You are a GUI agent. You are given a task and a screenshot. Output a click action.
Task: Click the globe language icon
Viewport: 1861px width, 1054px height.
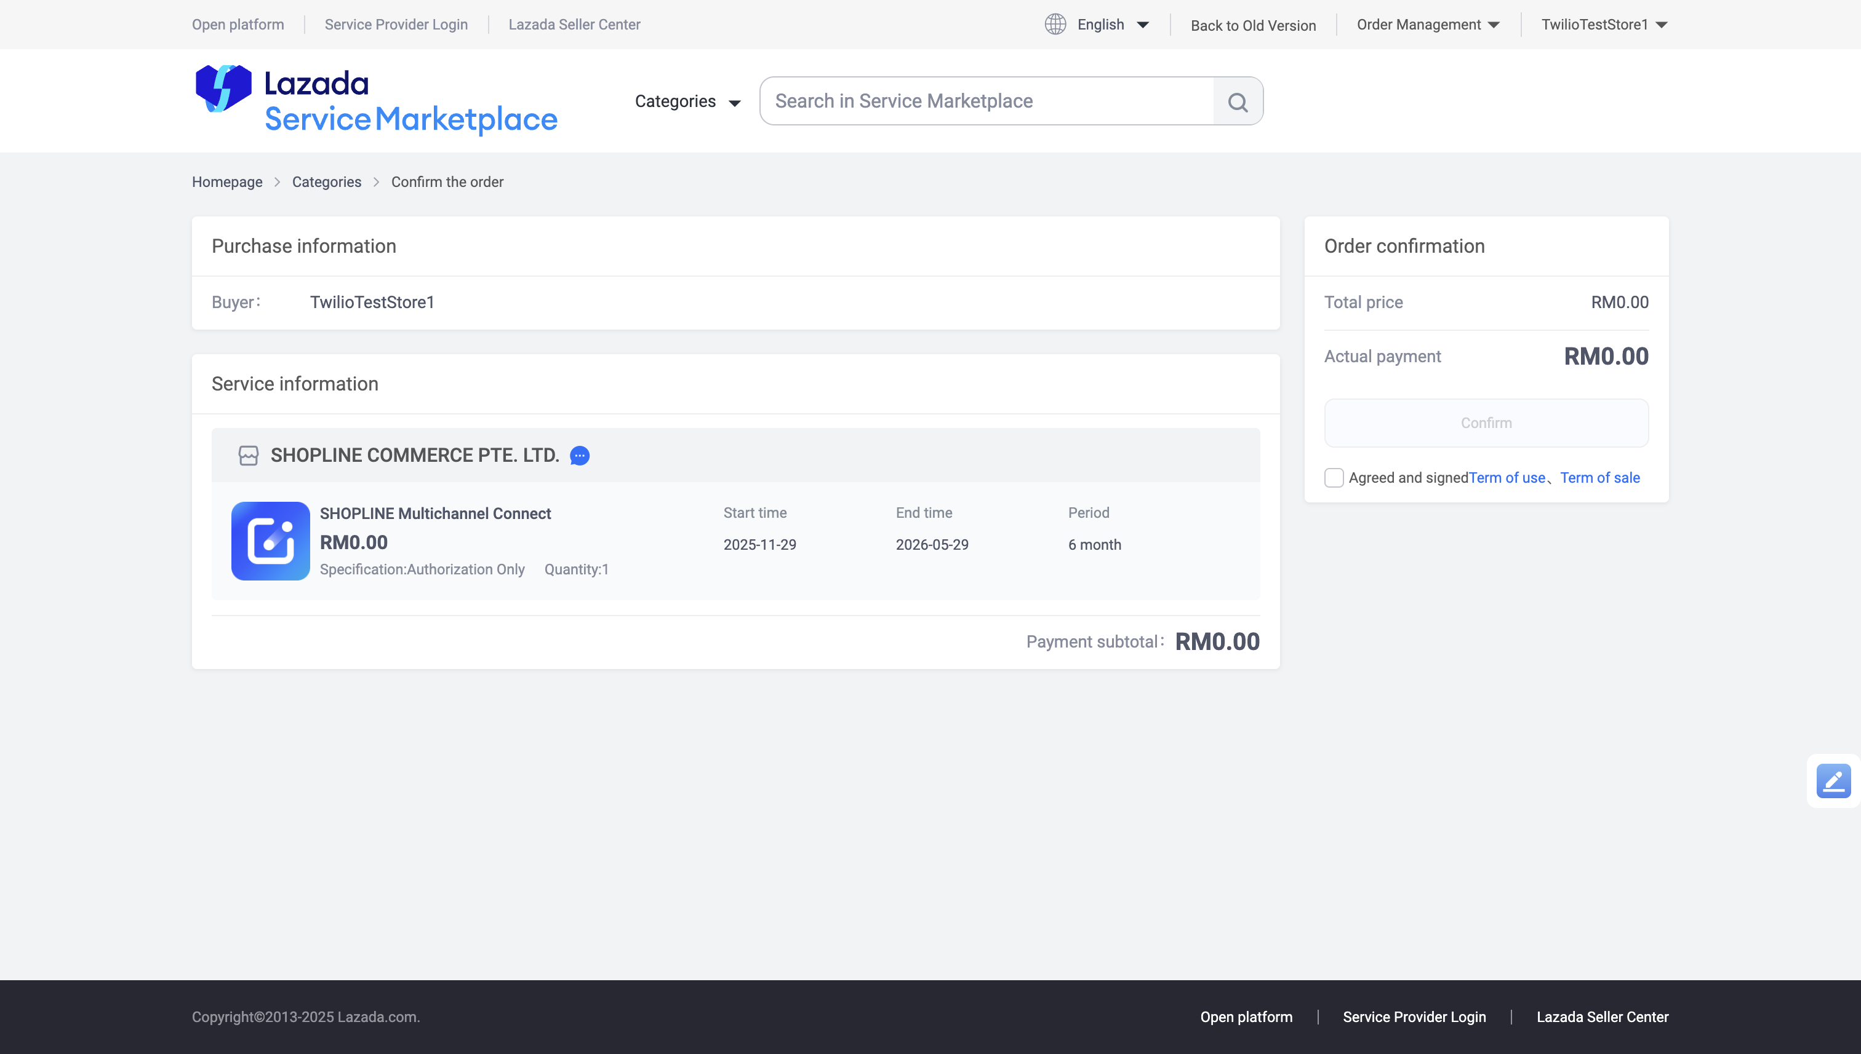[1055, 25]
